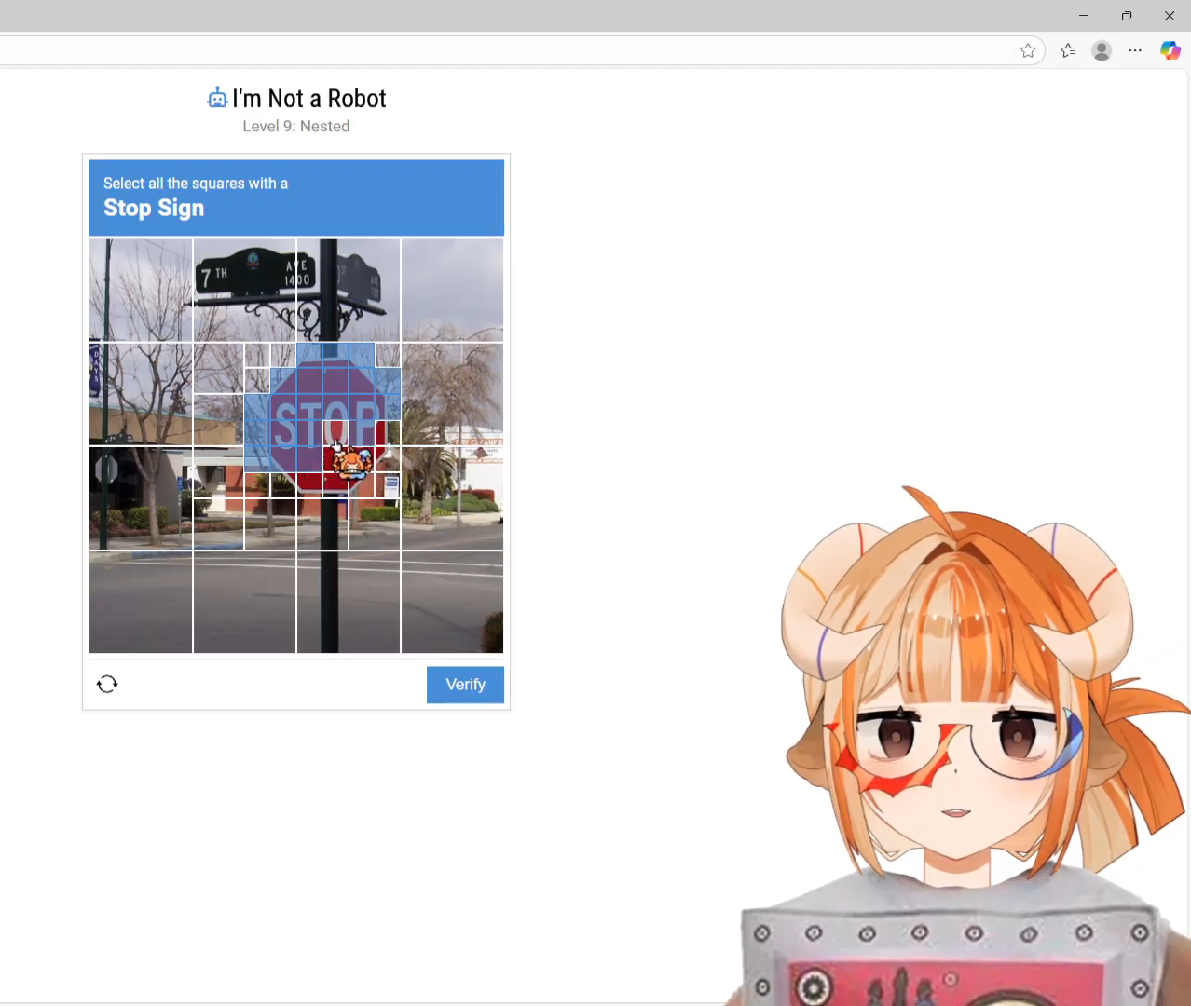
Task: Select the tile showing the AVE 1400 sign
Action: (x=349, y=290)
